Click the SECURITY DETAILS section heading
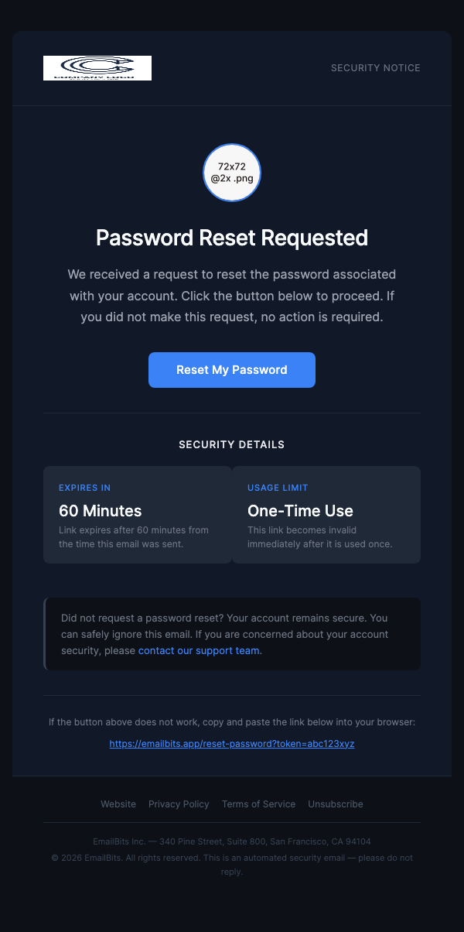This screenshot has height=932, width=464. pyautogui.click(x=231, y=444)
